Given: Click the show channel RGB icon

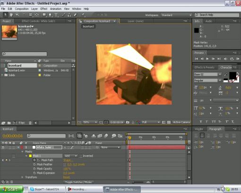Looking at the screenshot, I should (x=138, y=122).
